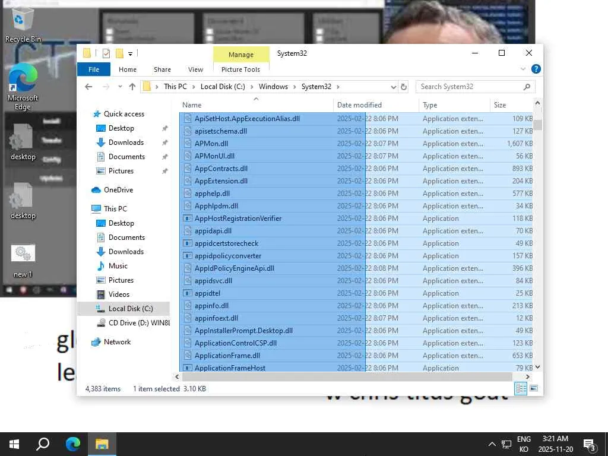The height and width of the screenshot is (456, 608).
Task: Open the View ribbon tab
Action: 195,69
